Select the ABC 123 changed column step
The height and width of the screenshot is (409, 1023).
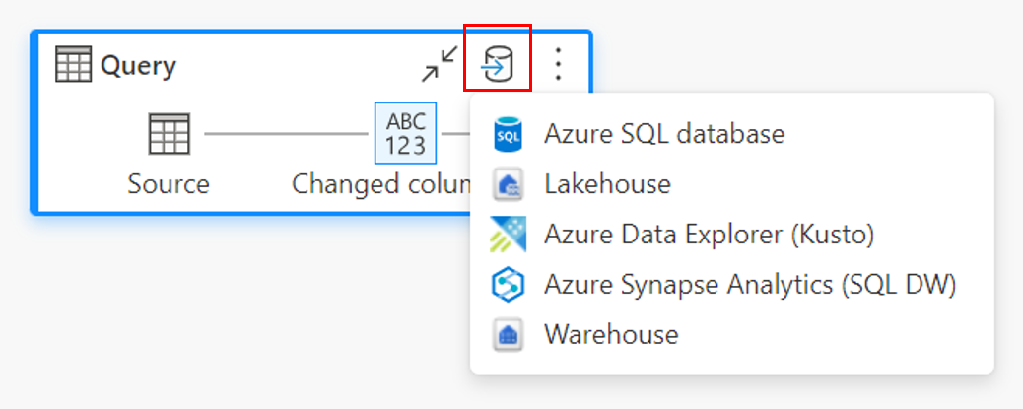click(x=406, y=133)
